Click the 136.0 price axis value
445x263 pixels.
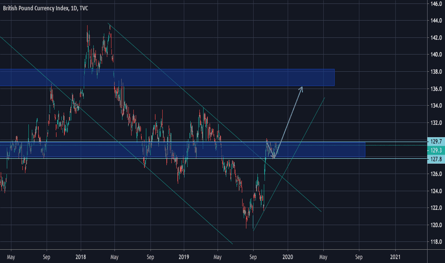[436, 89]
